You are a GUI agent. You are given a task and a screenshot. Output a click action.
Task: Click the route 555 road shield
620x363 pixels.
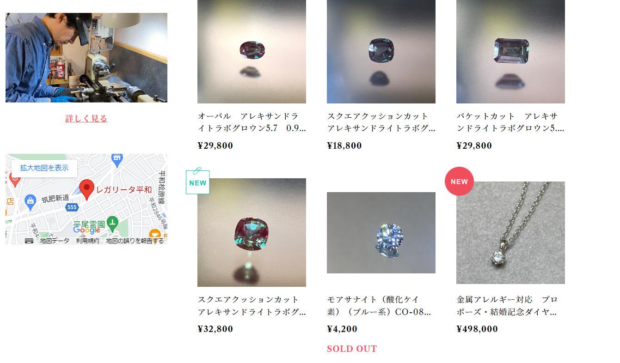72,207
